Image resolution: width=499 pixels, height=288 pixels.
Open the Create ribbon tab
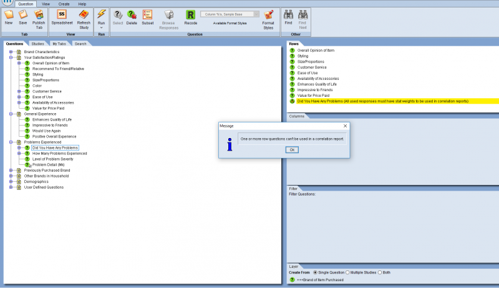pyautogui.click(x=64, y=4)
